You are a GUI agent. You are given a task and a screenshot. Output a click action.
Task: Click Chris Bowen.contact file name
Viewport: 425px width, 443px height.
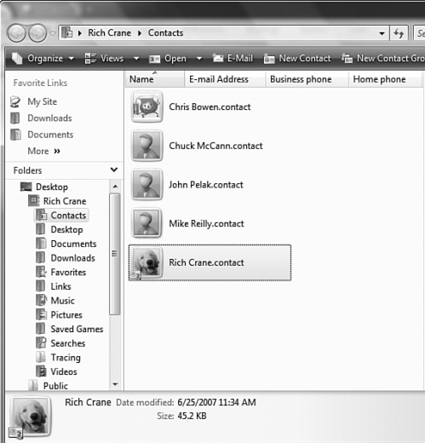tap(210, 107)
